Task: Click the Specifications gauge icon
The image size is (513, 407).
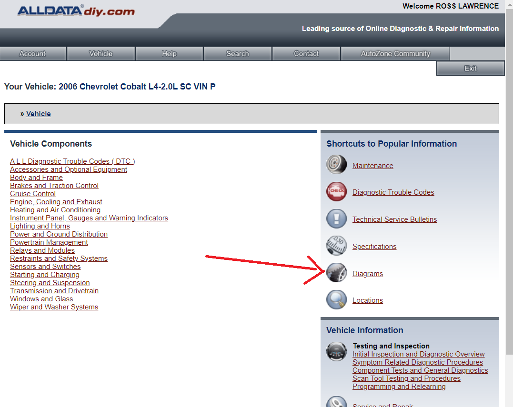Action: 336,246
